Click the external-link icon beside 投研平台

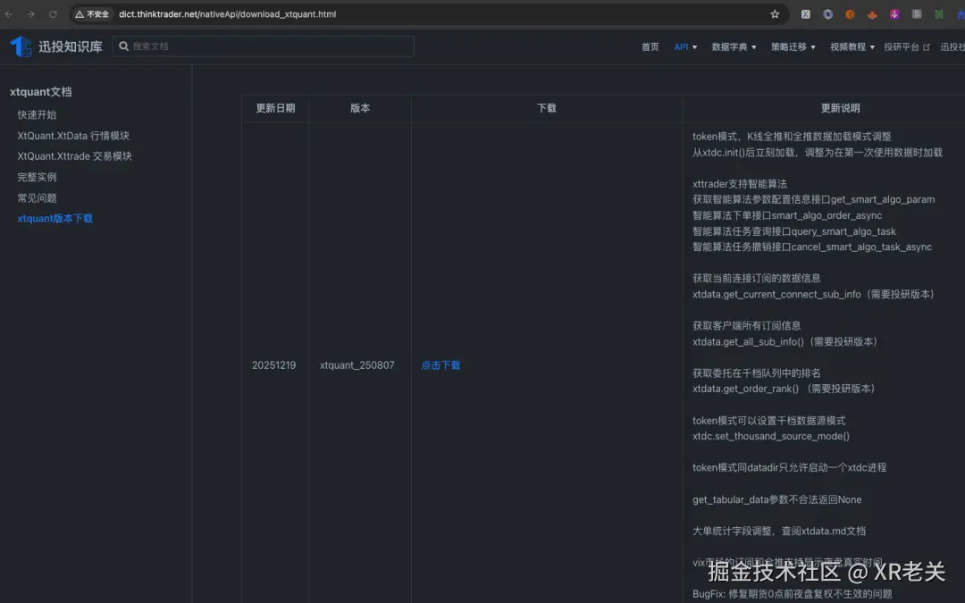click(927, 47)
